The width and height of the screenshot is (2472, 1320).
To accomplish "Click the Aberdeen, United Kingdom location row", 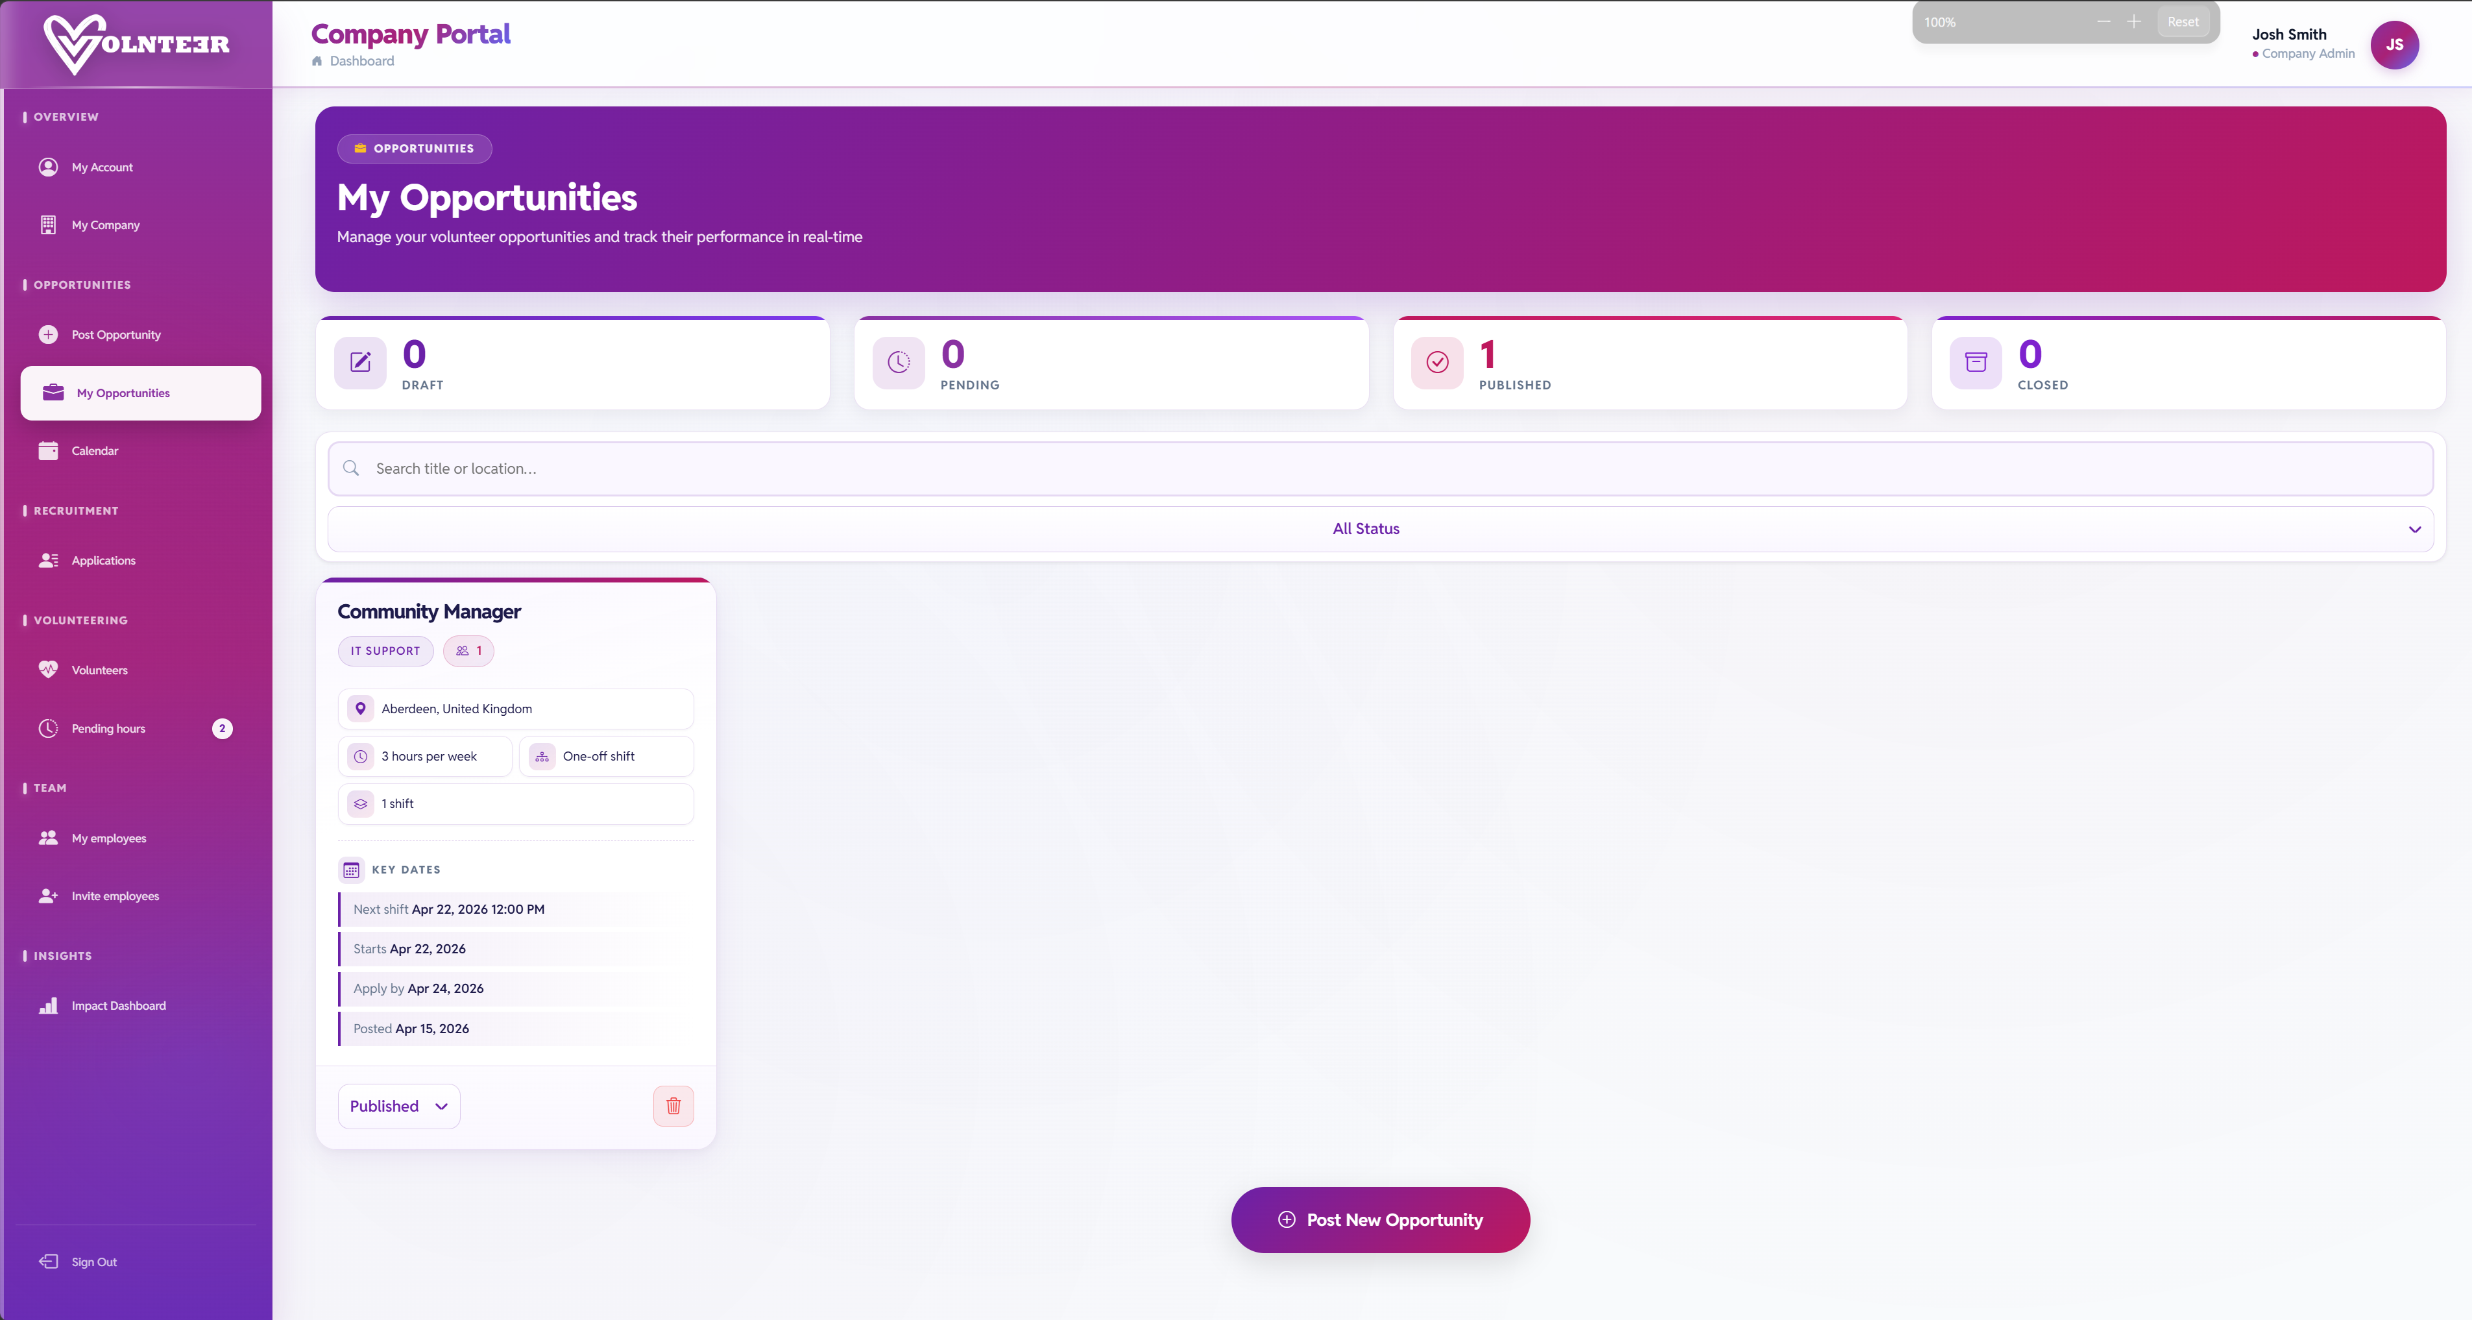I will coord(516,709).
